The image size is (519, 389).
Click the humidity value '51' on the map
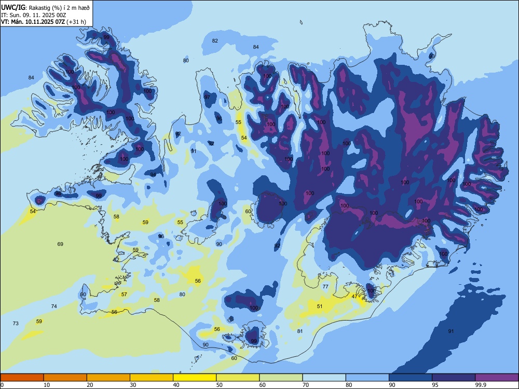(319, 307)
